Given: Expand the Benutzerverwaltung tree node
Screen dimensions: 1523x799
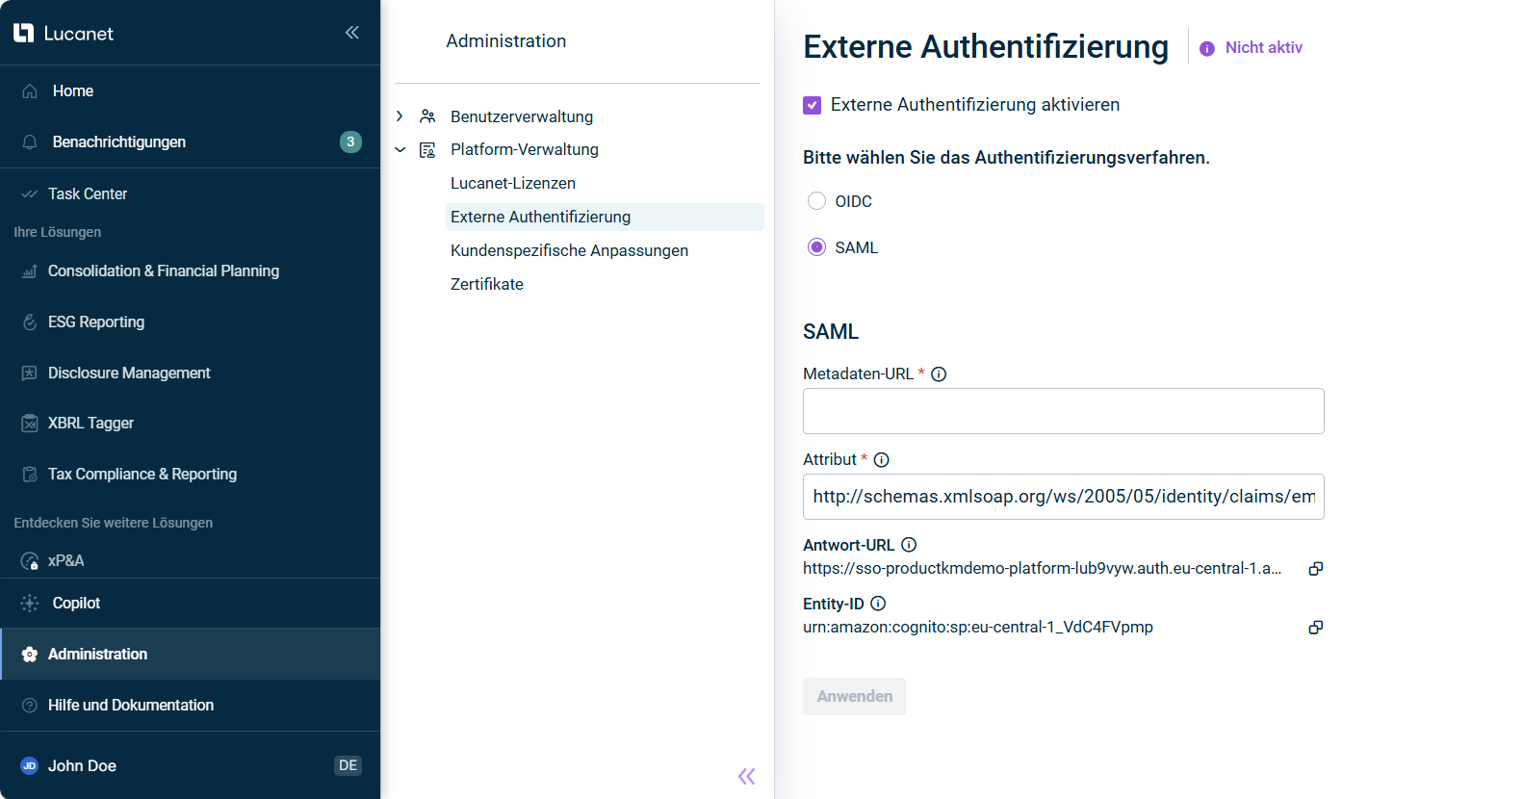Looking at the screenshot, I should (x=400, y=116).
